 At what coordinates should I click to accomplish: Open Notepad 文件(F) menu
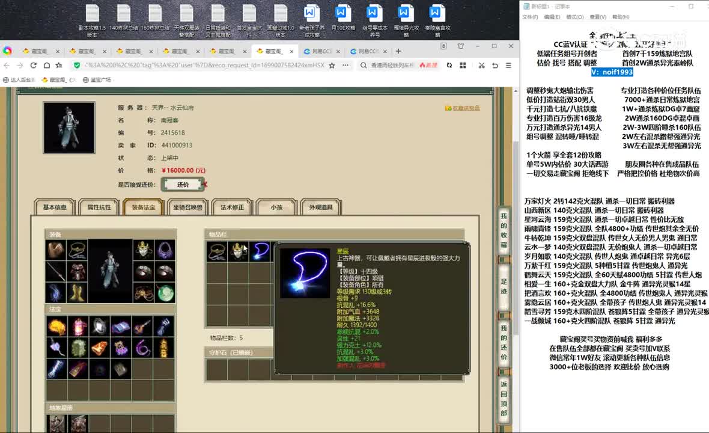click(530, 17)
